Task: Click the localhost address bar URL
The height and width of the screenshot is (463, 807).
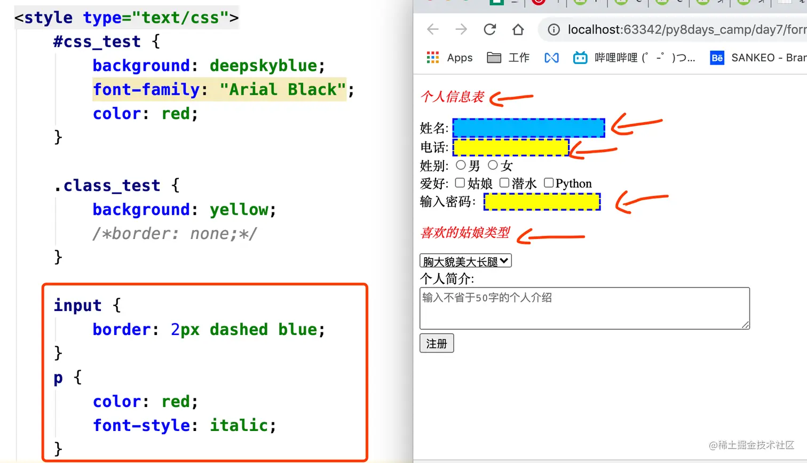Action: point(687,29)
